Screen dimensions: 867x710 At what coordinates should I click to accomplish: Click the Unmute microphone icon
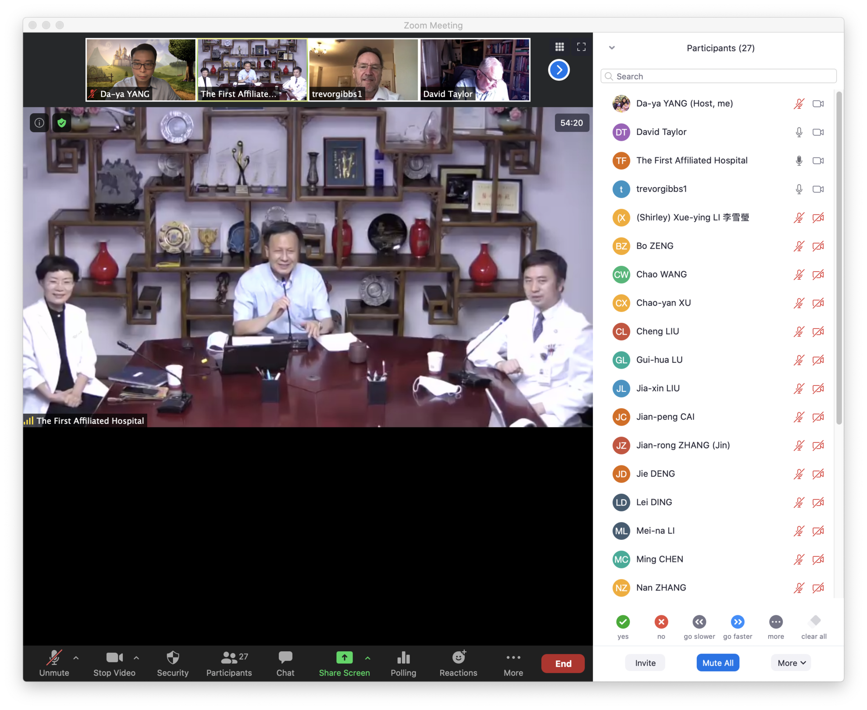coord(54,658)
